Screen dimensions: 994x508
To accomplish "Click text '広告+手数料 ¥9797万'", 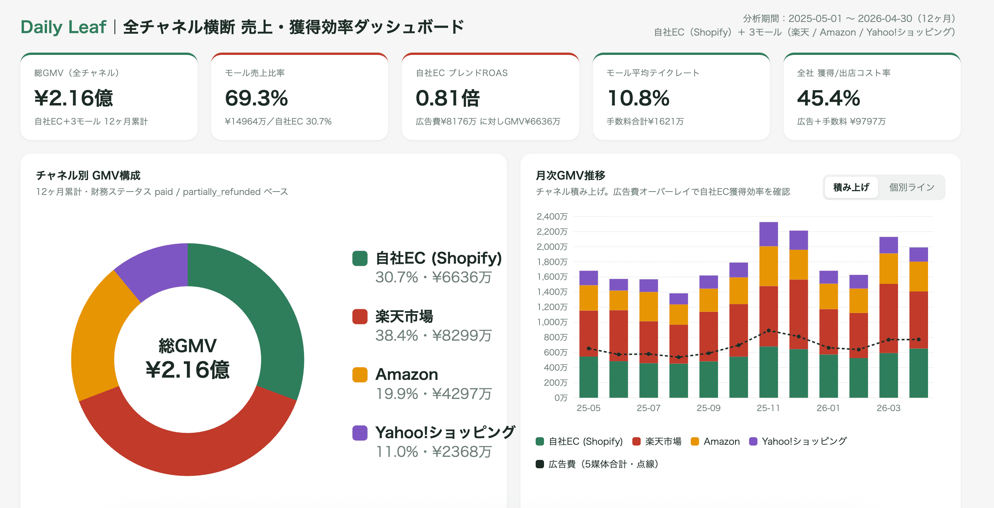I will (841, 122).
